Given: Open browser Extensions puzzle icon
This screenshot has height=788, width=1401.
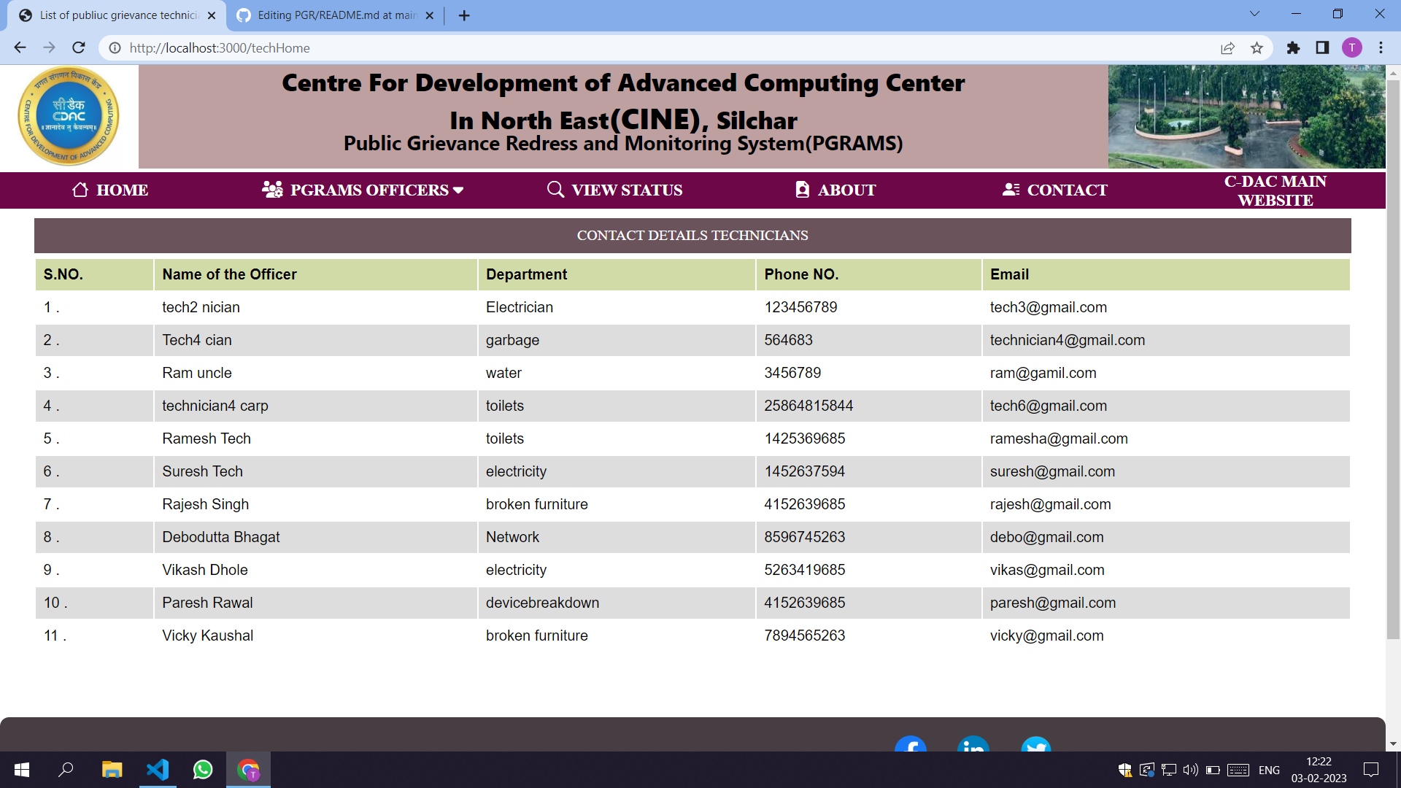Looking at the screenshot, I should [x=1293, y=48].
